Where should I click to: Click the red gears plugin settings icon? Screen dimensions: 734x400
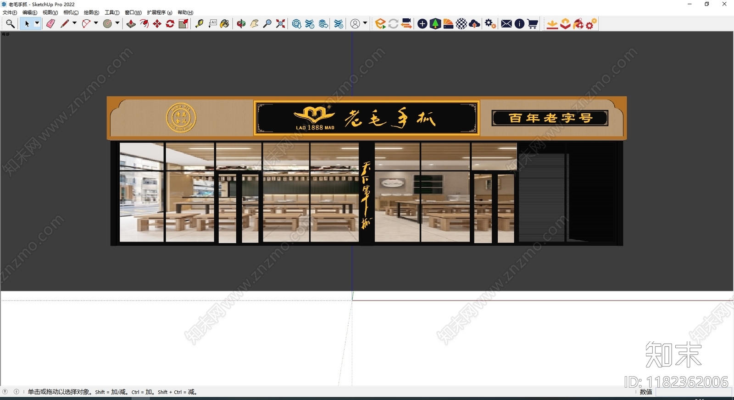(x=591, y=24)
